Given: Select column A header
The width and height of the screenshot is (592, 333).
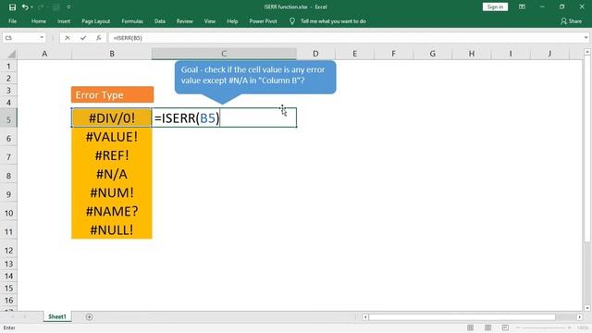Looking at the screenshot, I should tap(44, 54).
